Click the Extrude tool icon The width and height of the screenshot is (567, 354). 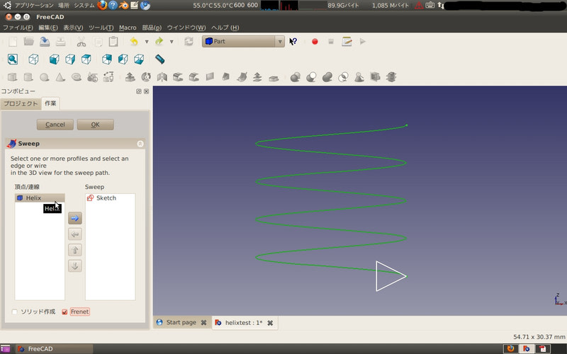tap(130, 77)
